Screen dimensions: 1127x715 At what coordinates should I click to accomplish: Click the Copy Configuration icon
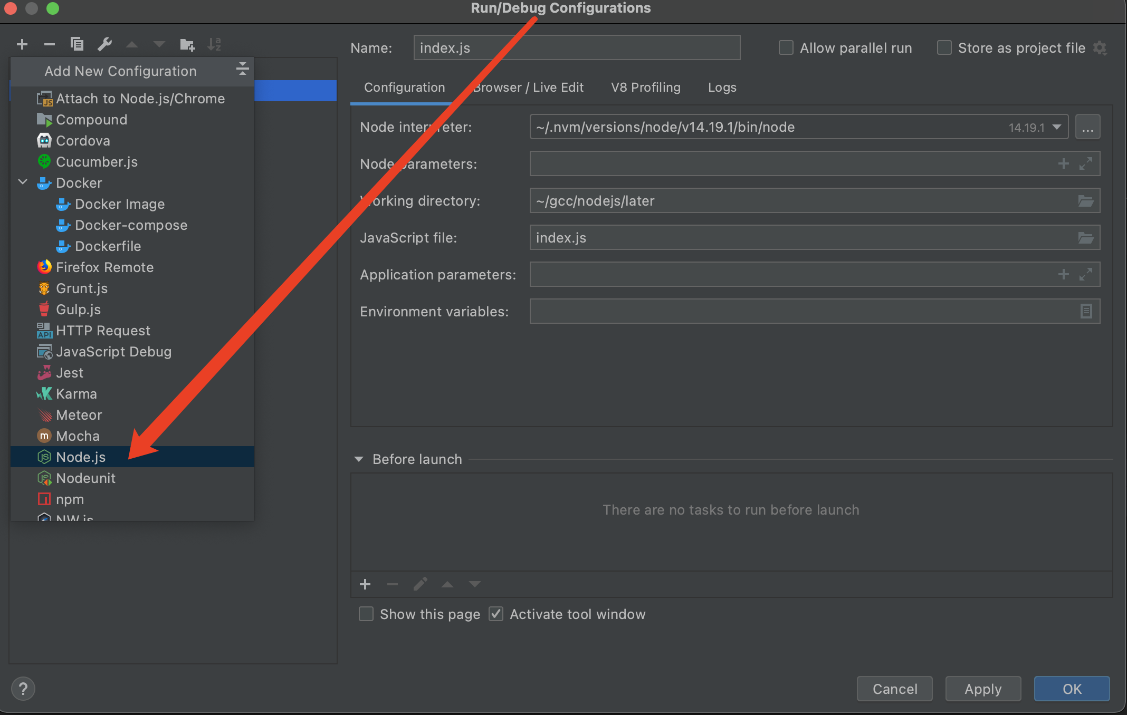click(x=77, y=44)
